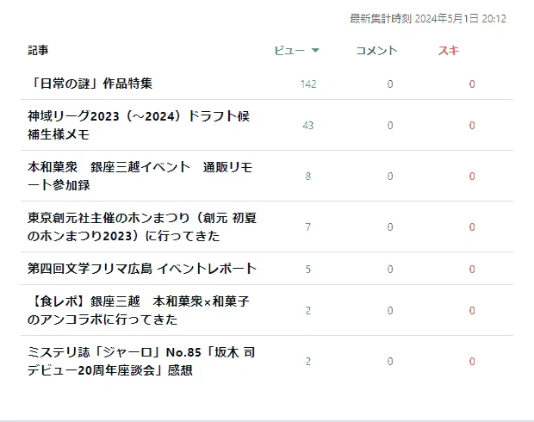This screenshot has height=422, width=534.
Task: Click the 最新集計時刻 timestamp text
Action: [x=428, y=18]
